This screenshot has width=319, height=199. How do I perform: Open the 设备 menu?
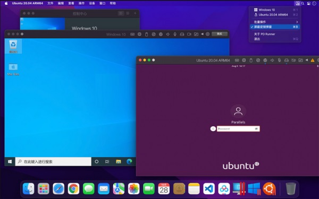[92, 3]
